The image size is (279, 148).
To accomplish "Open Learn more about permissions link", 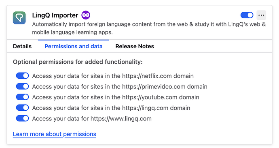I will click(55, 134).
